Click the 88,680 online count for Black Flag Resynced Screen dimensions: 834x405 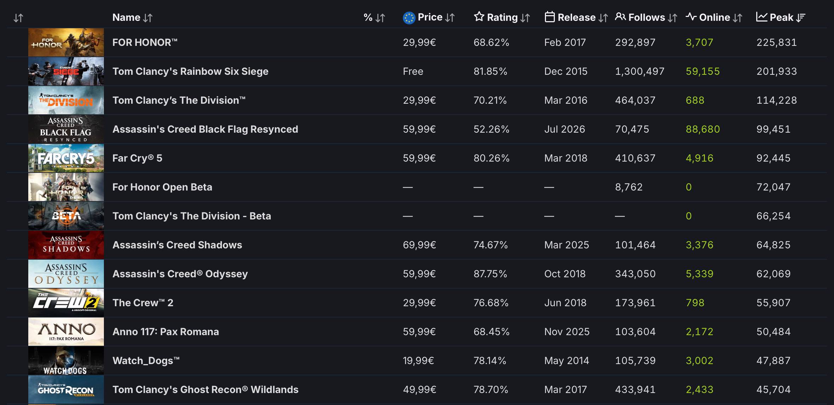tap(703, 129)
